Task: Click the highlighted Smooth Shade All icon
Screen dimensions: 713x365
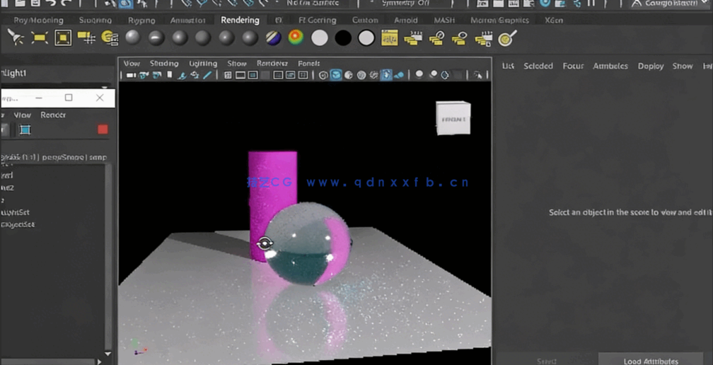Action: click(336, 76)
